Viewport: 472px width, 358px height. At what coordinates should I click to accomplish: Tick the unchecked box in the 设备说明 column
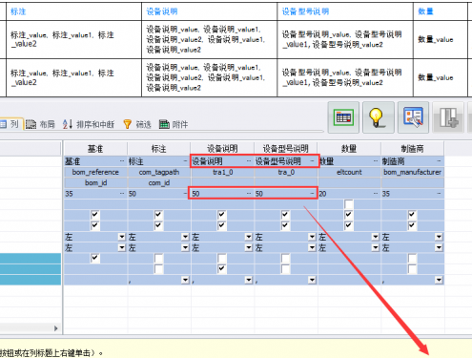point(222,258)
